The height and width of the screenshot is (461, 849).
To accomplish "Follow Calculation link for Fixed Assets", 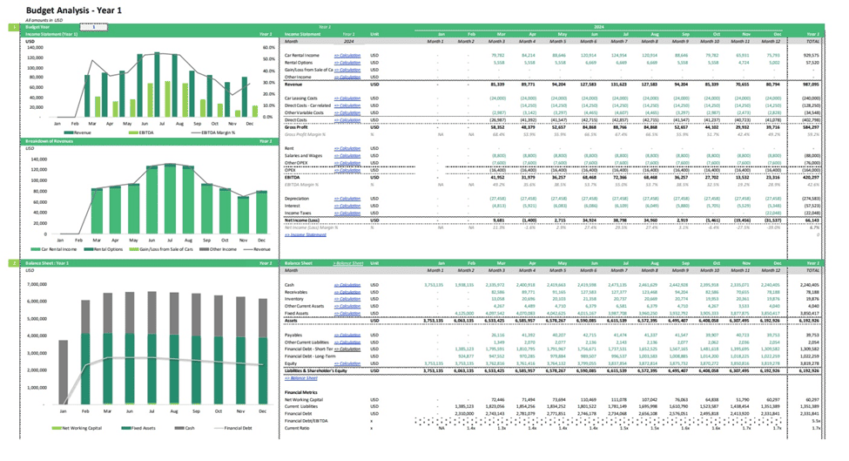I will click(x=347, y=313).
